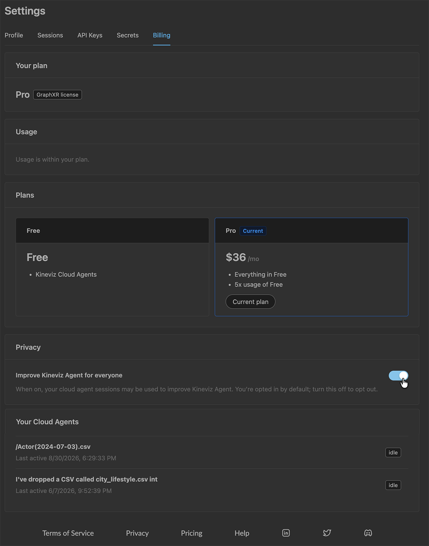
Task: Click the idle badge for Actor csv agent
Action: click(x=393, y=453)
